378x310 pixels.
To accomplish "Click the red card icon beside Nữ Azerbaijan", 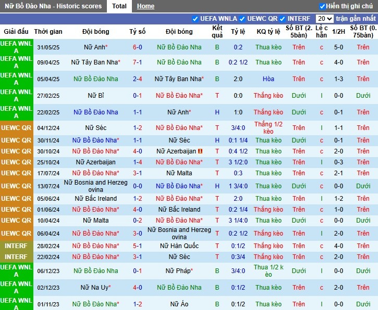I will pyautogui.click(x=200, y=151).
